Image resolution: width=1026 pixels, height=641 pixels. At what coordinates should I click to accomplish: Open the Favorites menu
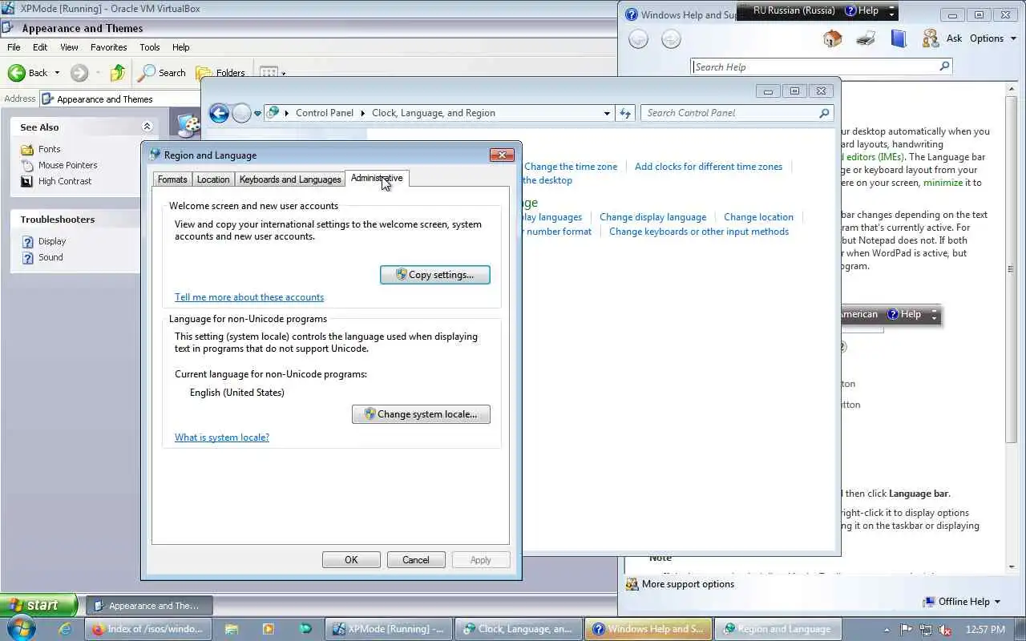click(108, 47)
